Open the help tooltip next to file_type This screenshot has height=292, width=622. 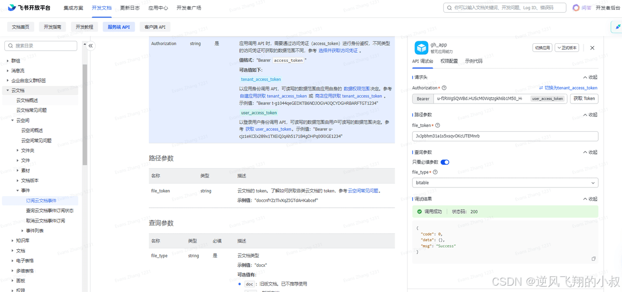[435, 172]
